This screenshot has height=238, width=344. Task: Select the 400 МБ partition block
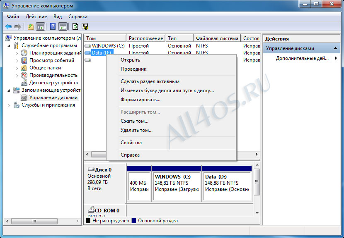click(139, 183)
